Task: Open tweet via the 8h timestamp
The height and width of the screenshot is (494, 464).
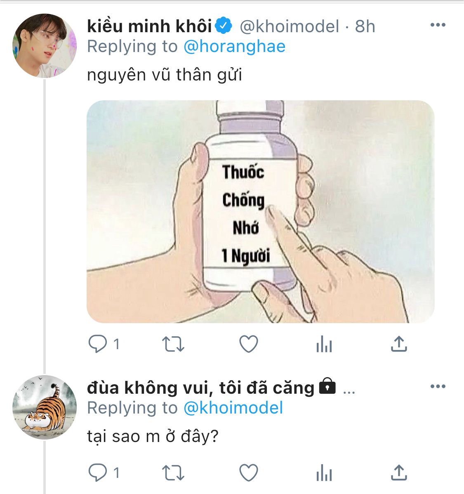Action: (365, 26)
